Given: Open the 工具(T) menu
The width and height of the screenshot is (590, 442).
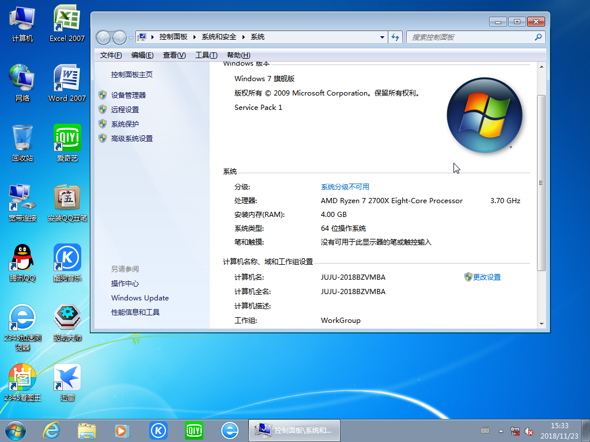Looking at the screenshot, I should 206,55.
